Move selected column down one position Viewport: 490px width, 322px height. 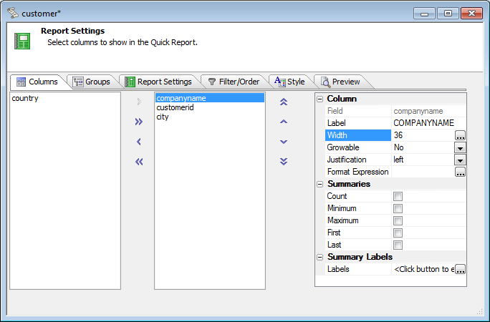point(284,142)
